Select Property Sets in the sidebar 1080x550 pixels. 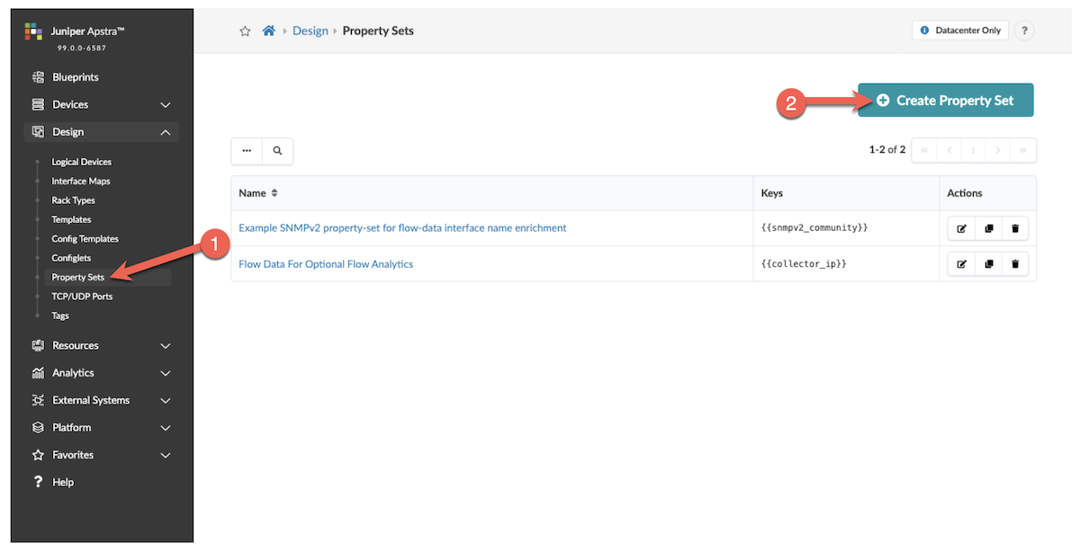[x=78, y=278]
